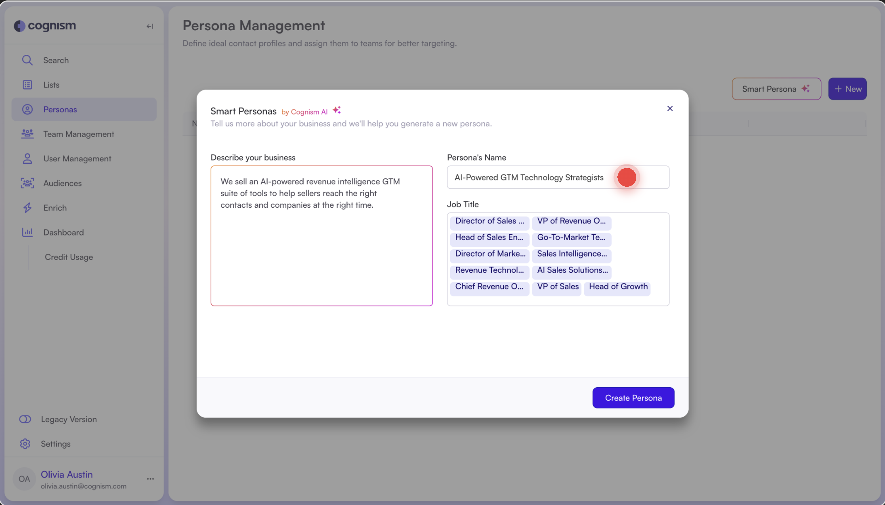Viewport: 885px width, 505px height.
Task: Click the Smart Persona button
Action: pyautogui.click(x=776, y=89)
